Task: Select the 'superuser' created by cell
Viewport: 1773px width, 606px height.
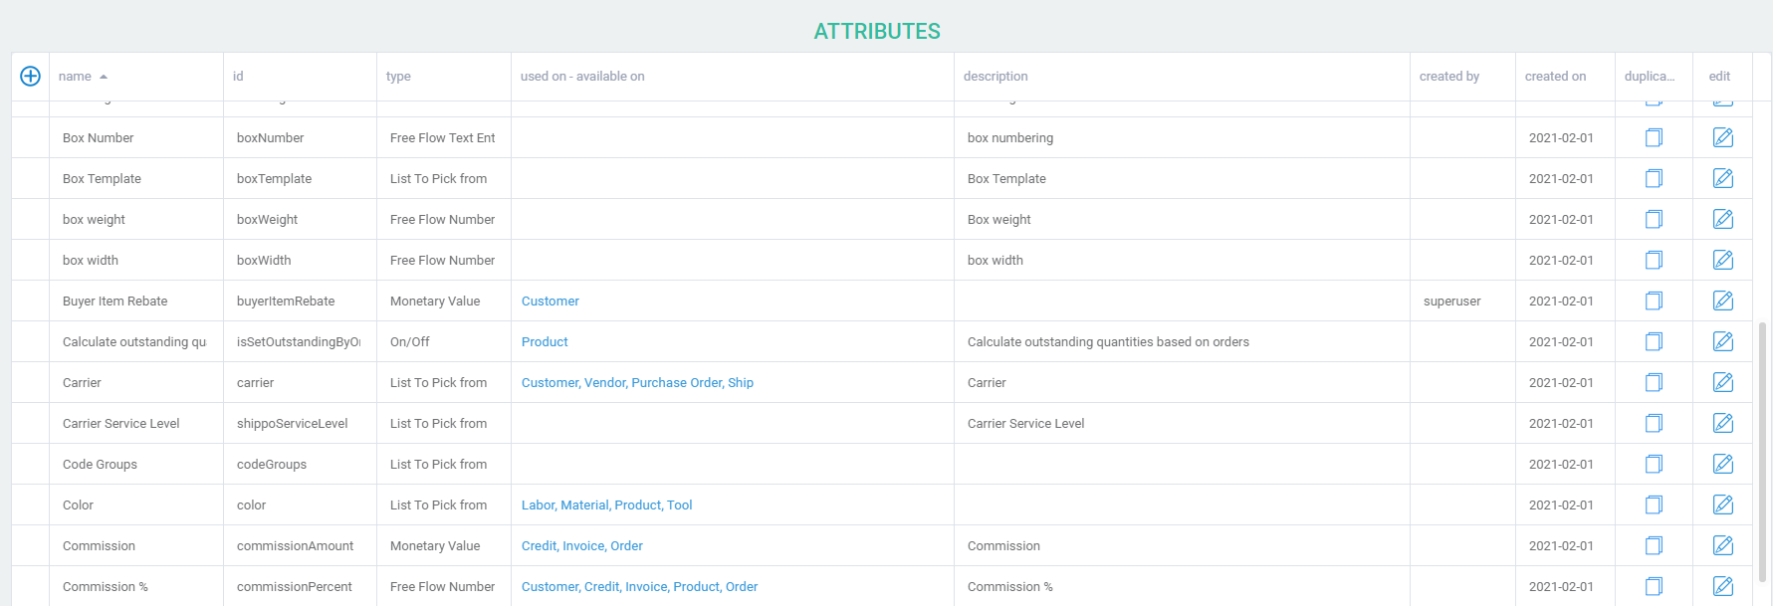Action: [1462, 301]
